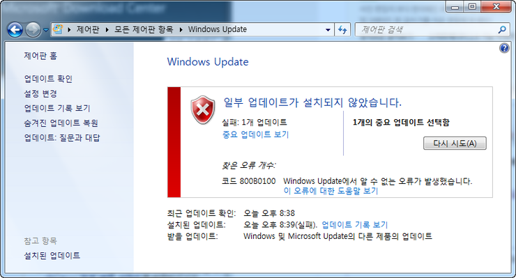
Task: Open address bar history dropdown arrow
Action: coord(328,30)
